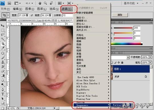This screenshot has height=110, width=154.
Task: Open the 基本功能 workspace dropdown
Action: (x=131, y=3)
